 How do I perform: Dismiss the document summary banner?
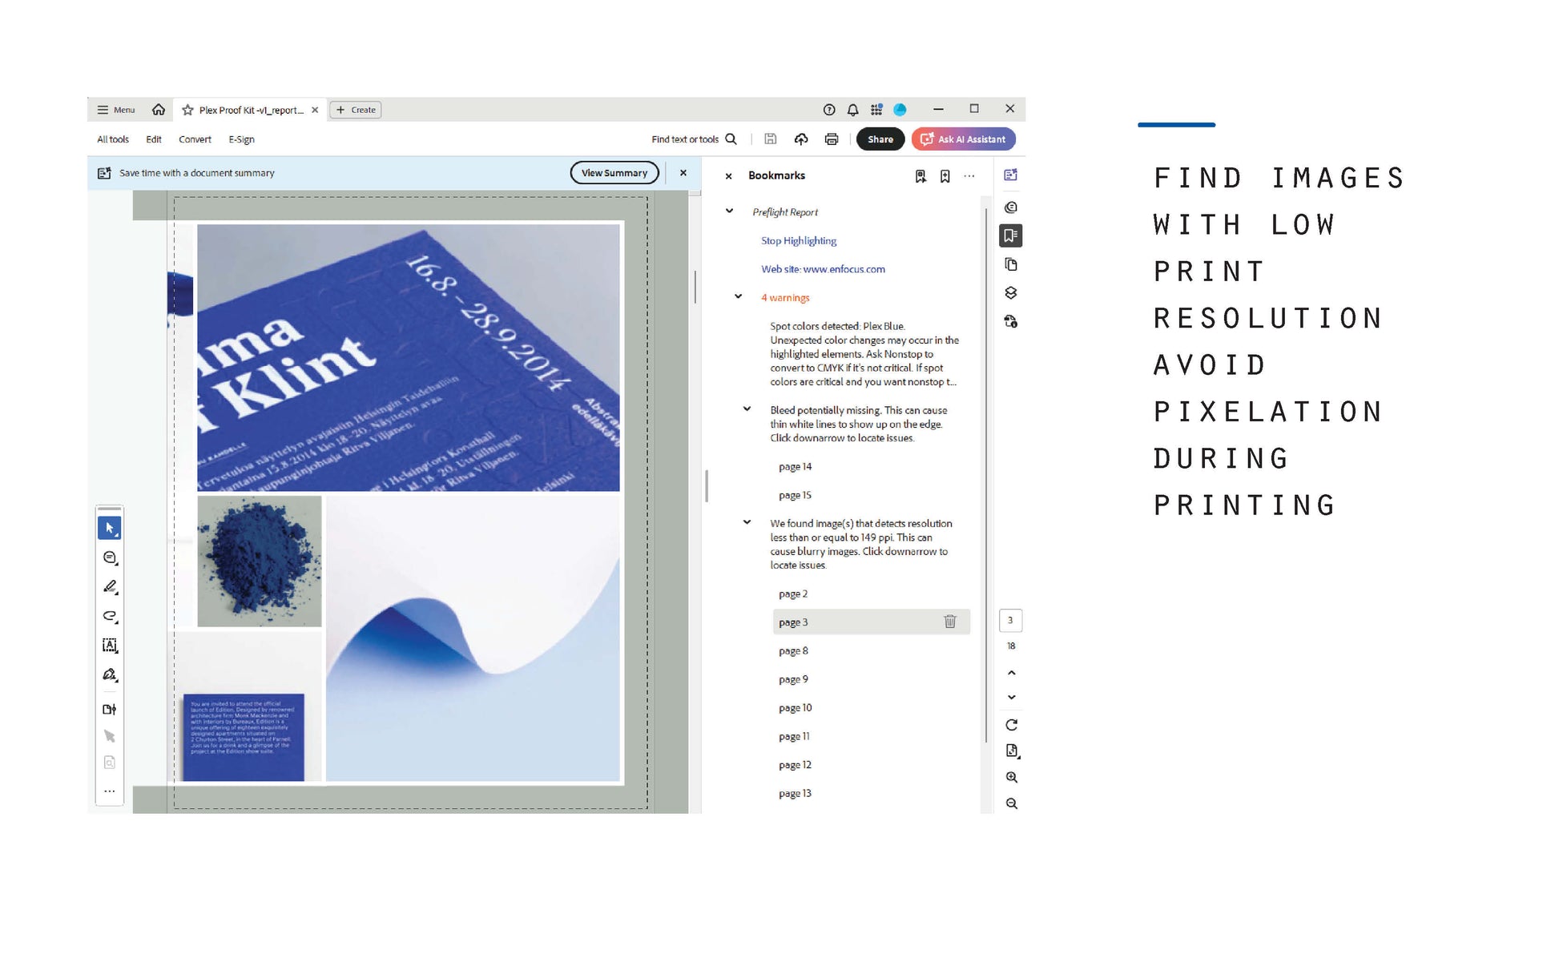point(683,173)
